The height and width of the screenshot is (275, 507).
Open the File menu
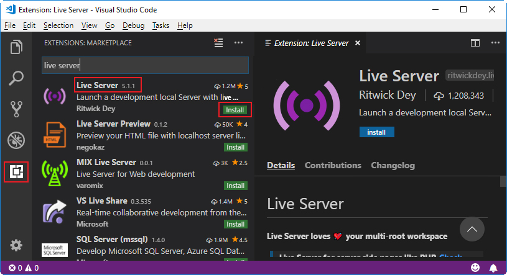(x=10, y=25)
